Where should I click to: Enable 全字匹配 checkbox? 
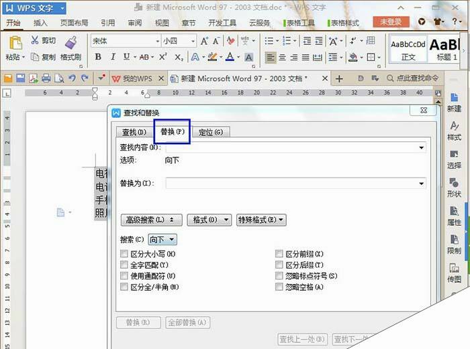(x=124, y=265)
